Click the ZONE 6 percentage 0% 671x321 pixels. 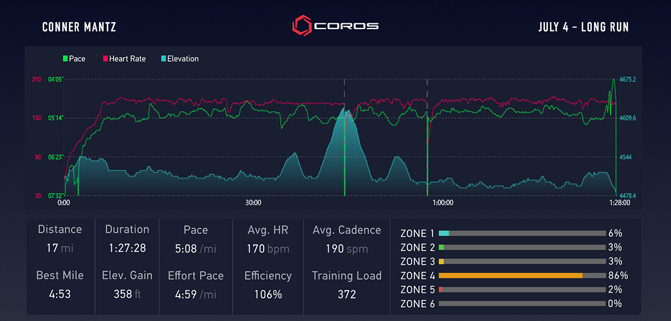click(615, 304)
